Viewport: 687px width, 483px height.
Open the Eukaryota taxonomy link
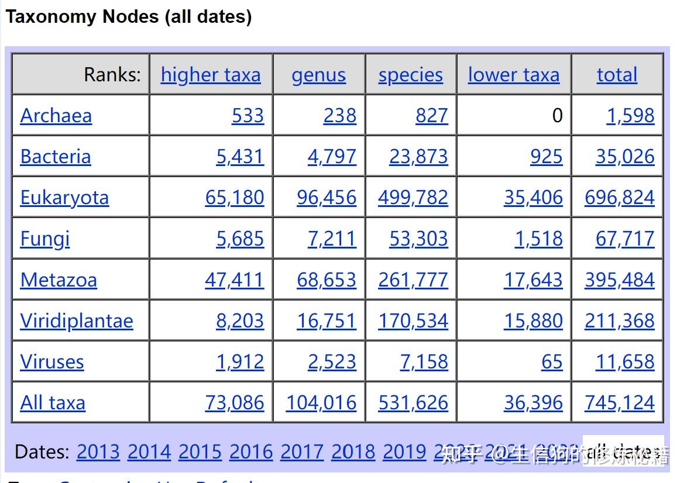pos(64,198)
